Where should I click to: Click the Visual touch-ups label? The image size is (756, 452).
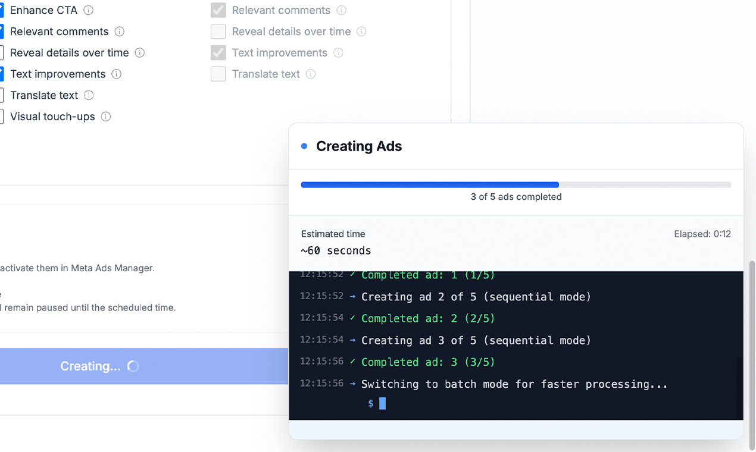tap(52, 117)
